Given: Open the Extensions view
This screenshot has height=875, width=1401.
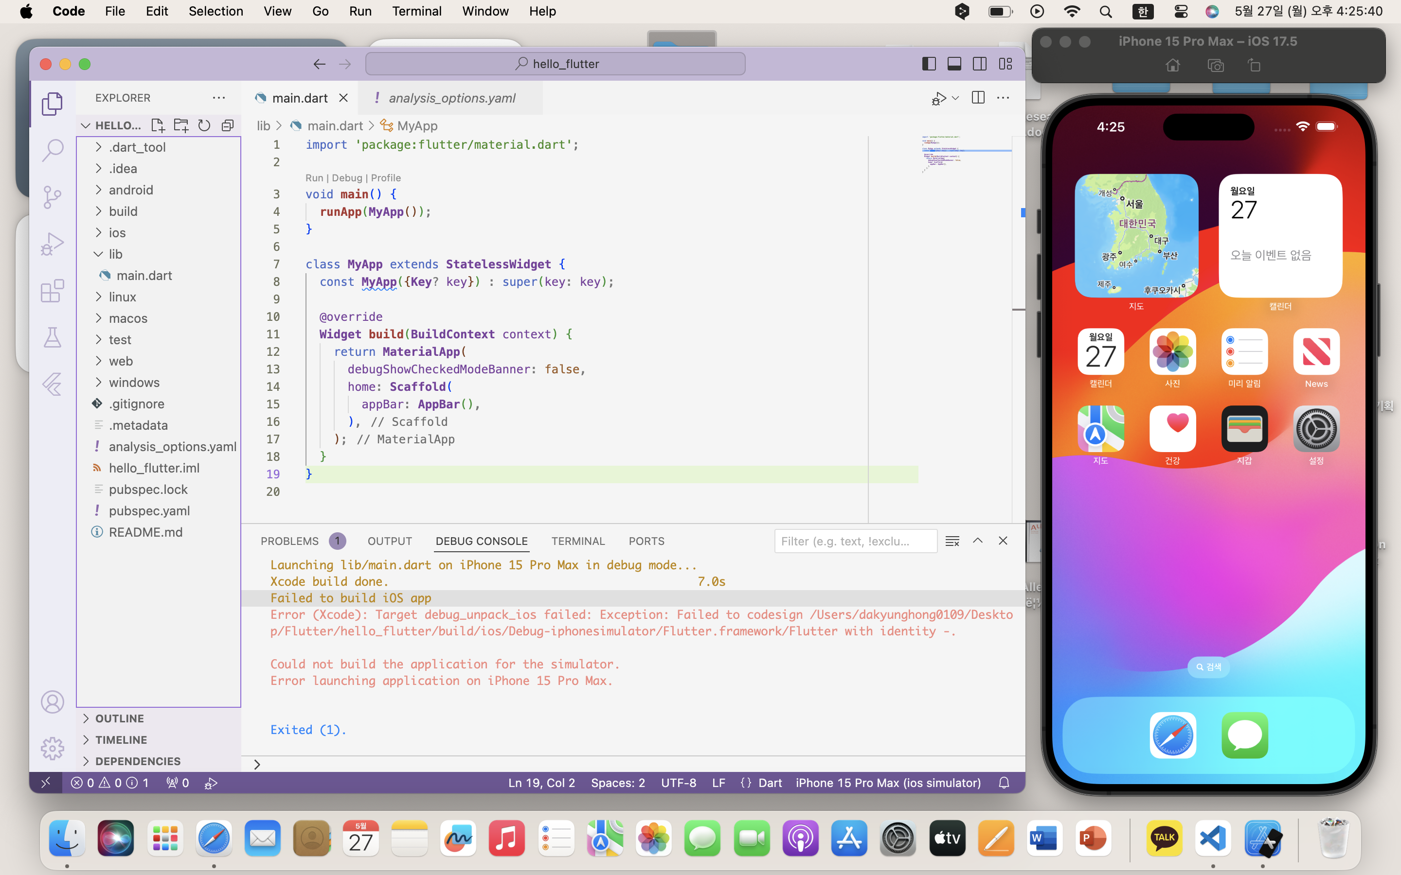Looking at the screenshot, I should 52,291.
